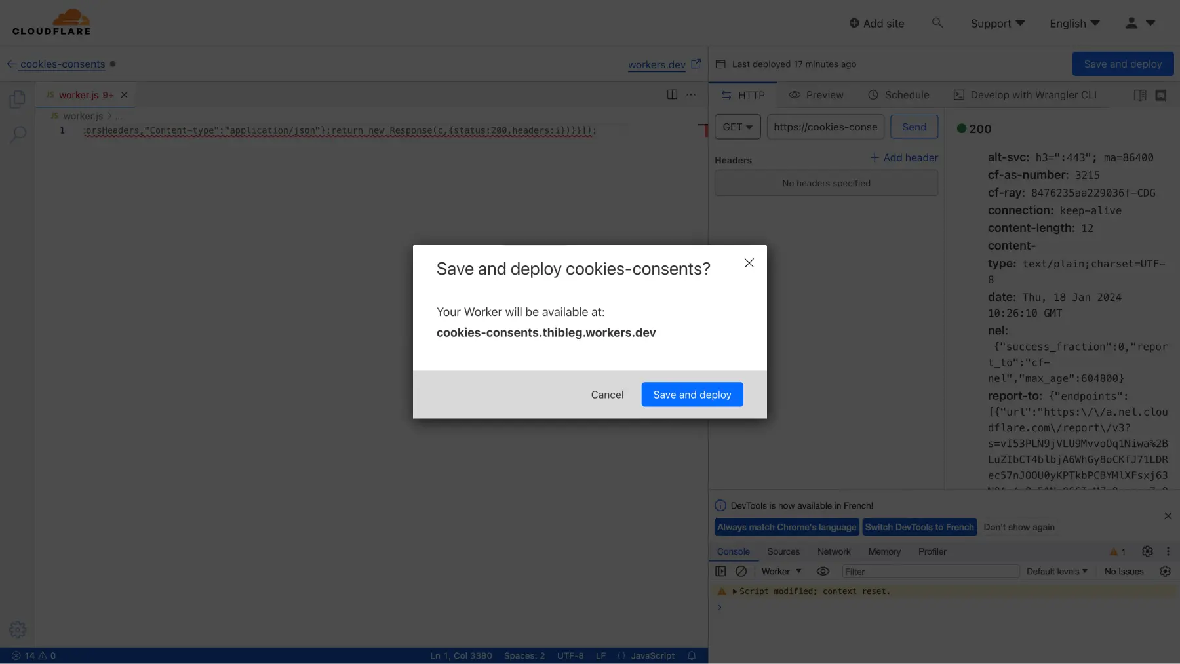Open the Network devtools tab
The image size is (1180, 664).
pyautogui.click(x=834, y=552)
